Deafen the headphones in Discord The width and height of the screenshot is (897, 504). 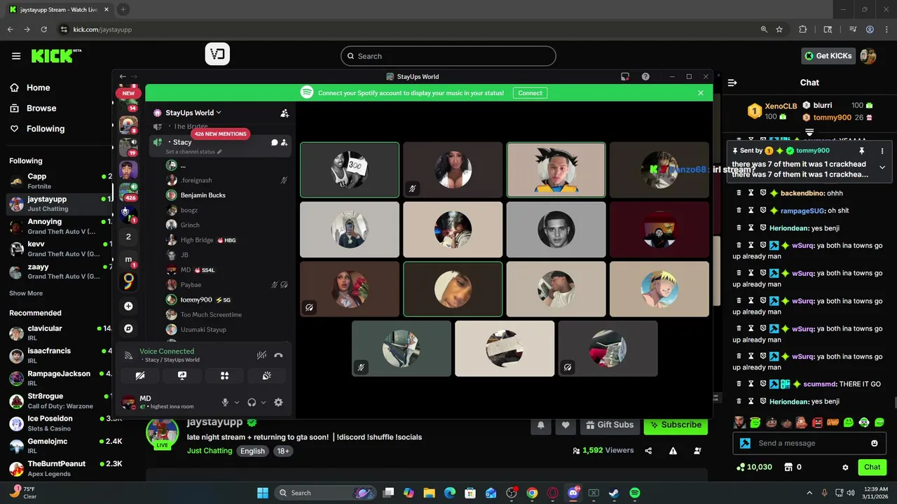pyautogui.click(x=252, y=402)
